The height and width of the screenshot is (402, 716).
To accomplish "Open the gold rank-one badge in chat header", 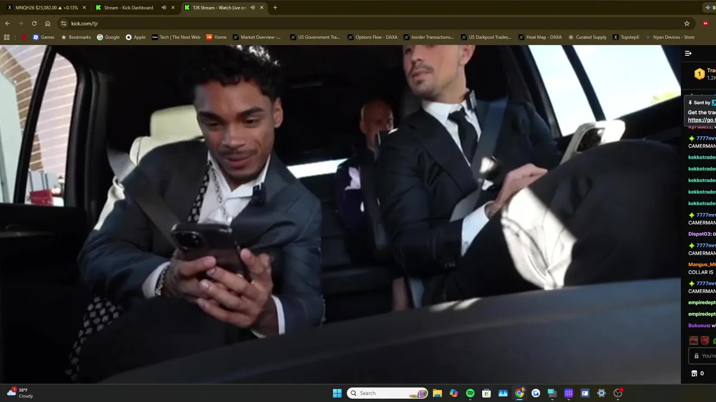I will click(699, 74).
